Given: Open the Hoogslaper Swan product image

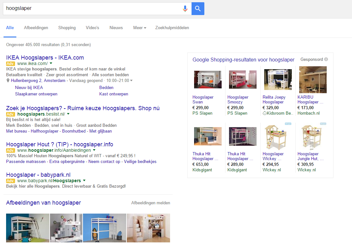Looking at the screenshot, I should coord(208,79).
